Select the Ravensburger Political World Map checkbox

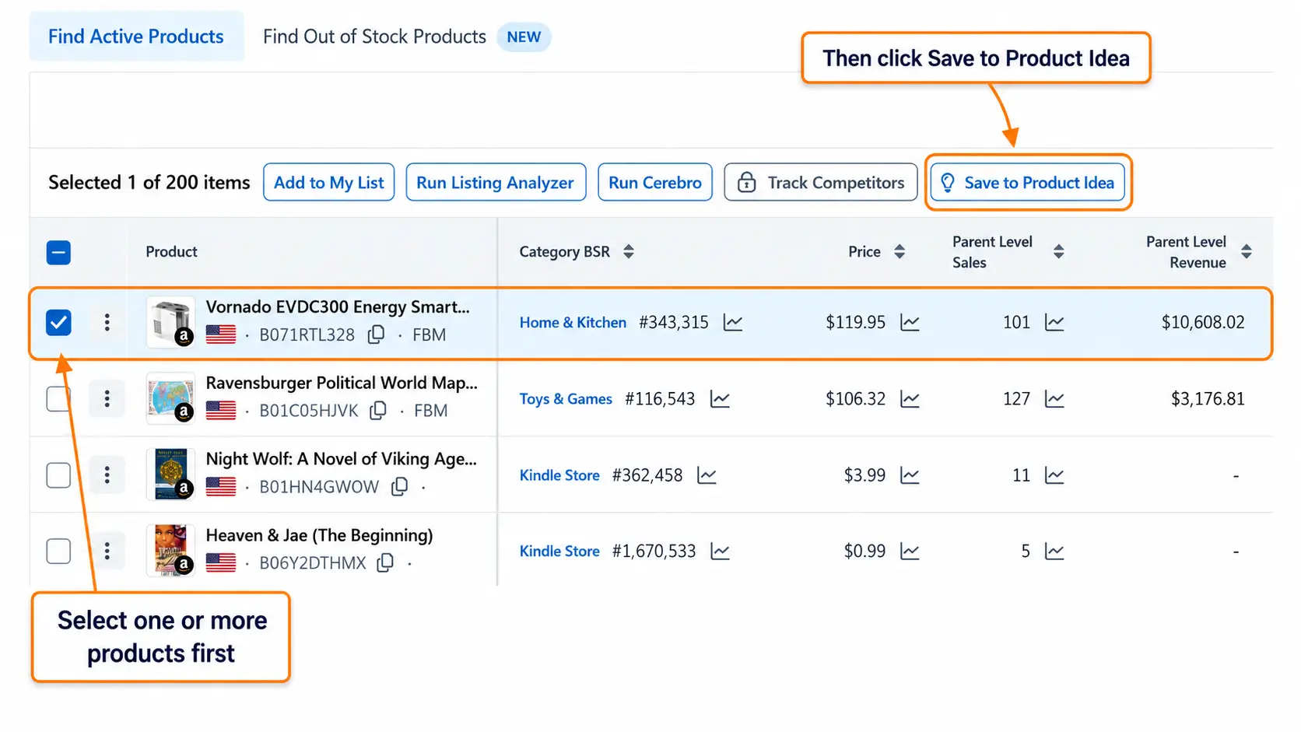(58, 398)
